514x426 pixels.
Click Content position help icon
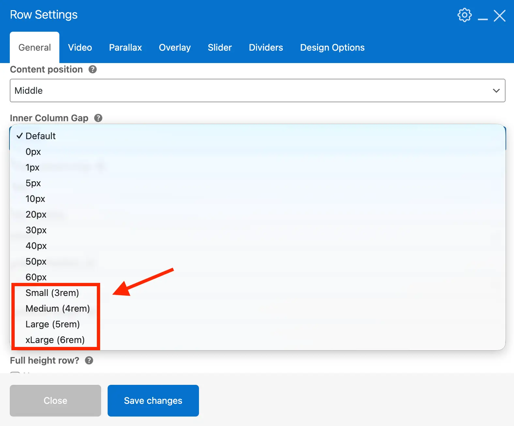click(93, 69)
